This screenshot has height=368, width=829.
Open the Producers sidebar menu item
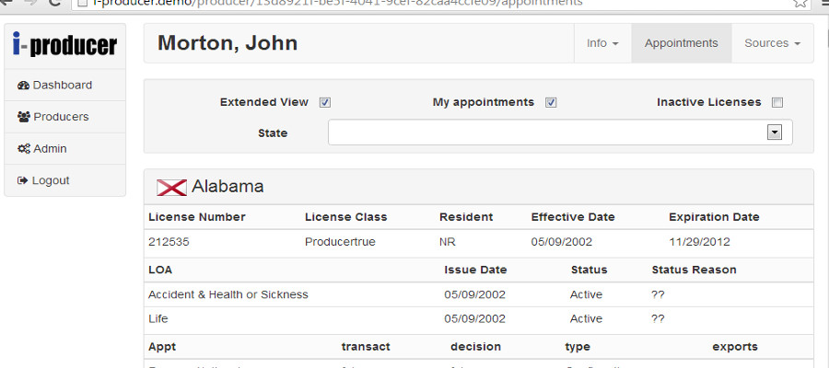[x=61, y=117]
